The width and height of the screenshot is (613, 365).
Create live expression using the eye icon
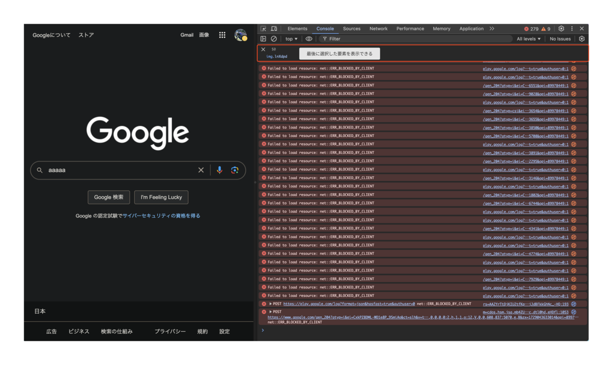click(x=309, y=39)
